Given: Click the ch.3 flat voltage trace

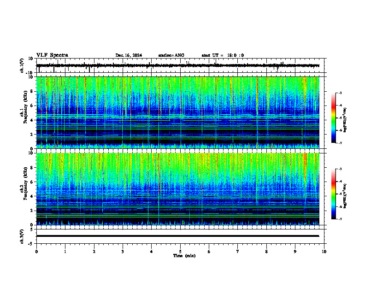Looking at the screenshot, I should pos(177,236).
